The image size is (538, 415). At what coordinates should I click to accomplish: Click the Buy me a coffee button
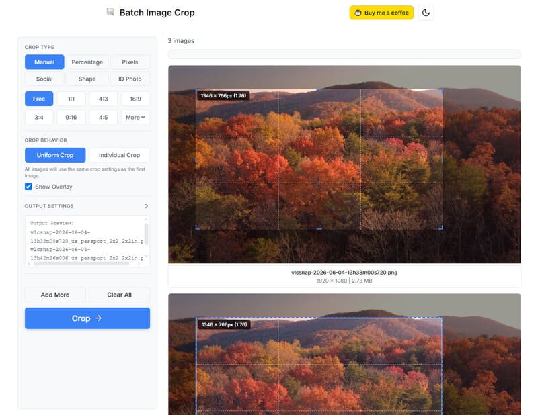[381, 13]
